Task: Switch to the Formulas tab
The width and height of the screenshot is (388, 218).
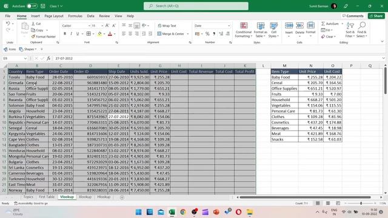Action: 75,16
